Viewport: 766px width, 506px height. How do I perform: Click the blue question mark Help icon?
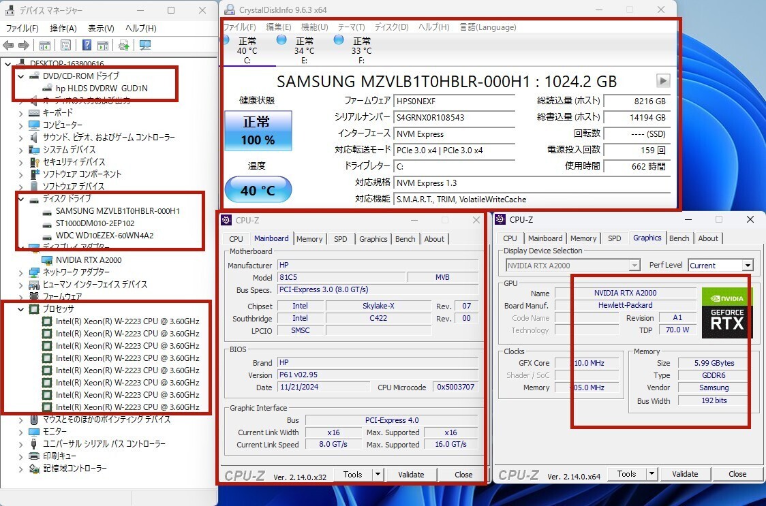click(87, 46)
